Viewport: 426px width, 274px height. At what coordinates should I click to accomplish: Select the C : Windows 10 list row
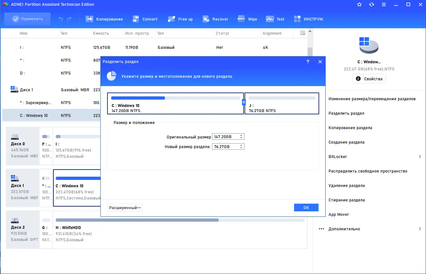coord(51,116)
